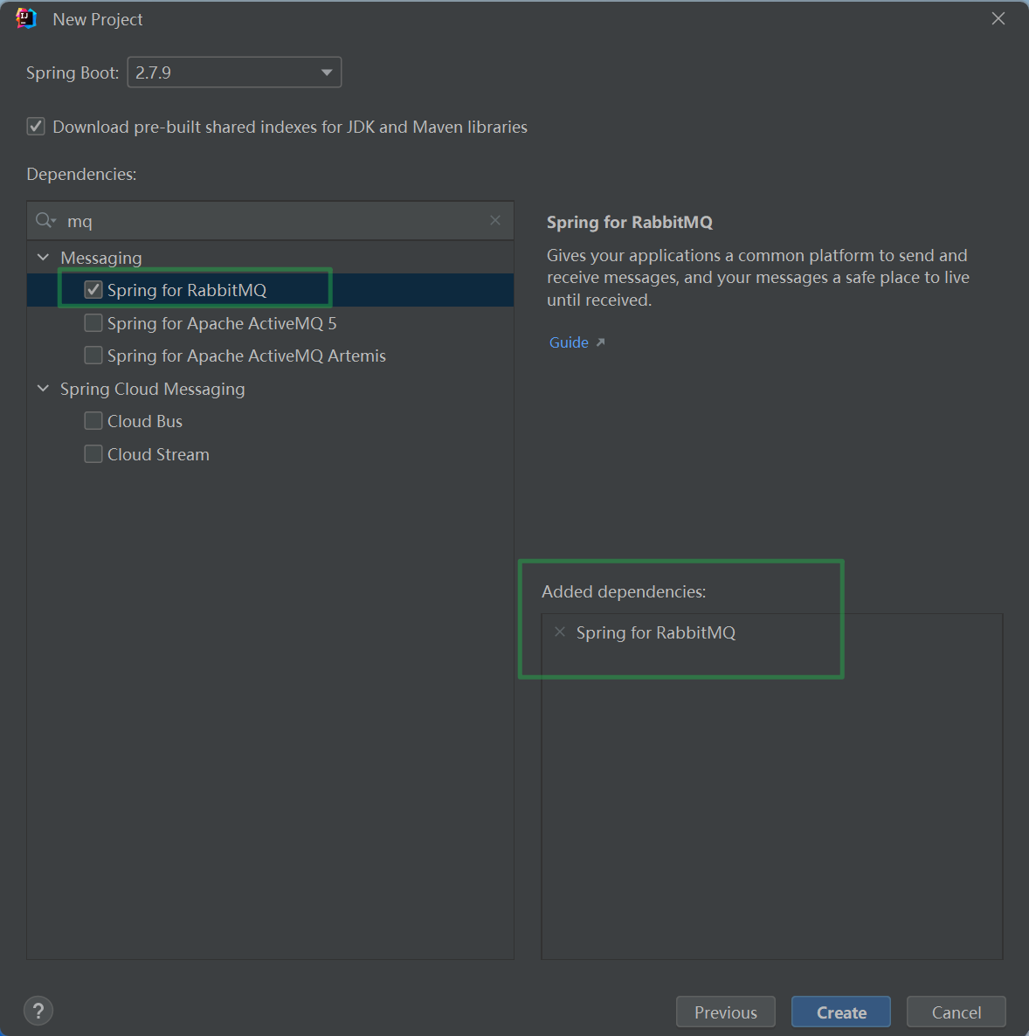Viewport: 1029px width, 1036px height.
Task: Check Spring for Apache ActiveMQ Artemis
Action: (x=93, y=356)
